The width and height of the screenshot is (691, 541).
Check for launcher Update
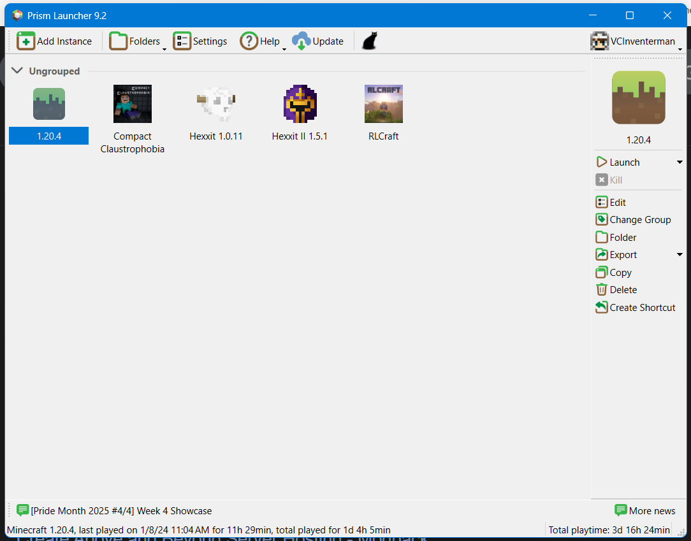pyautogui.click(x=318, y=41)
